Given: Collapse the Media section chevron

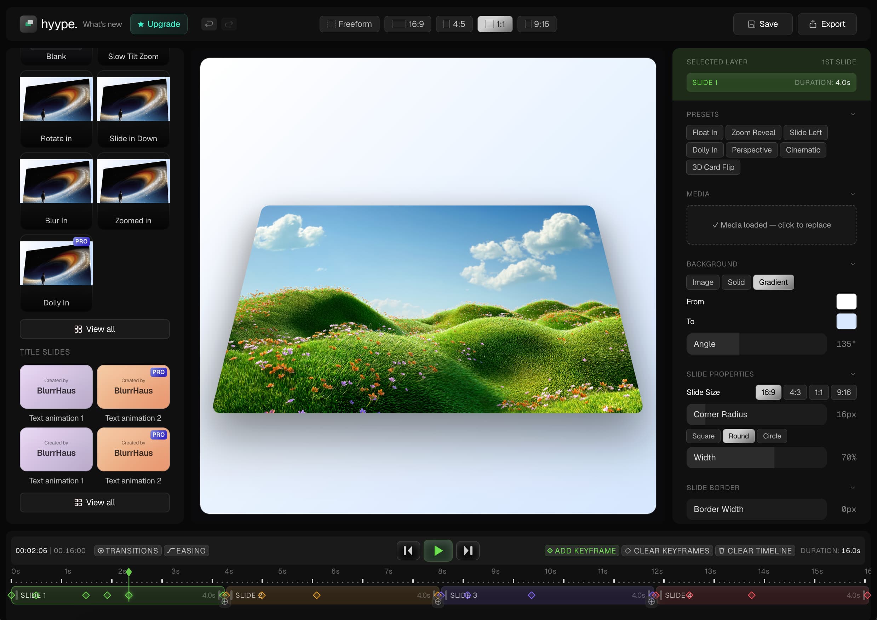Looking at the screenshot, I should tap(853, 194).
